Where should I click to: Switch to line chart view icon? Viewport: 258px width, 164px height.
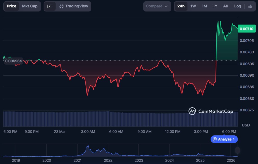49,6
